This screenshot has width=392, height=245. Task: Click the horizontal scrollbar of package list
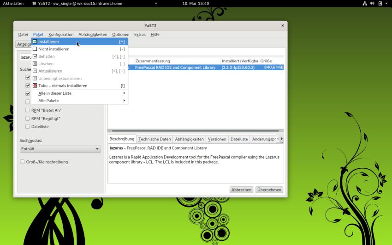(x=195, y=130)
